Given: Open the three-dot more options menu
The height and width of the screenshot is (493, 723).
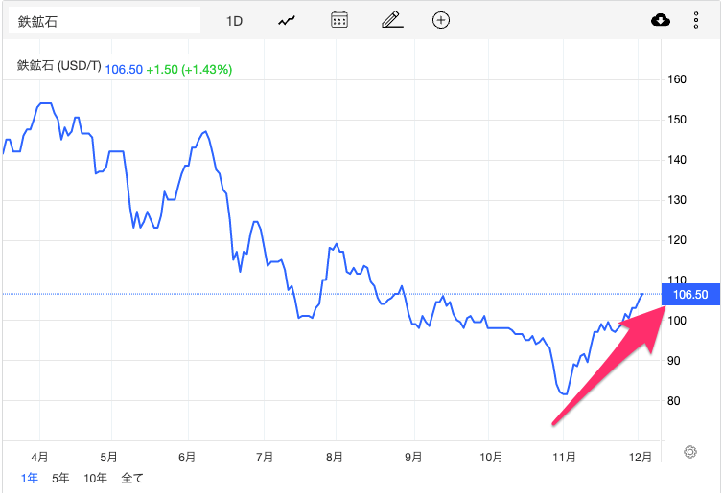Looking at the screenshot, I should pos(696,20).
